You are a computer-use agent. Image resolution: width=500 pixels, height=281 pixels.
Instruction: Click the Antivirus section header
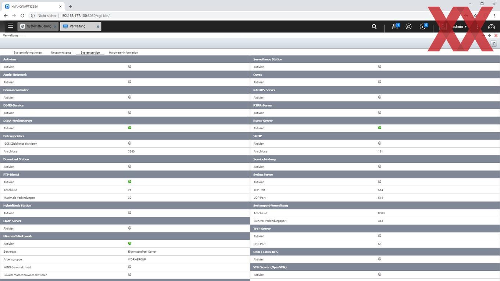click(x=125, y=59)
